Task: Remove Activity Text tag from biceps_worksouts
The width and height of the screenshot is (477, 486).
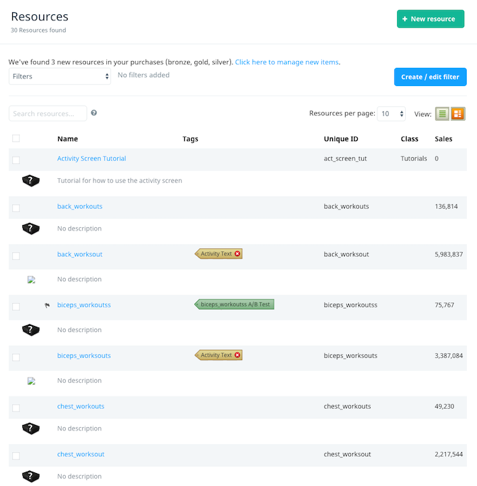Action: (237, 355)
